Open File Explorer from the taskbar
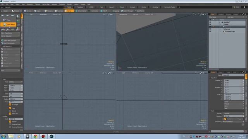 coord(11,136)
